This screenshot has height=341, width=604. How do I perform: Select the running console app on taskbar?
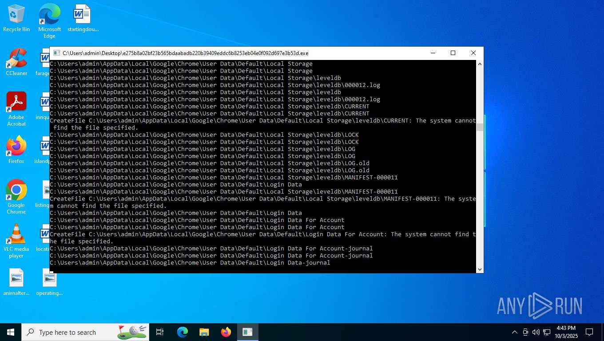tap(247, 332)
